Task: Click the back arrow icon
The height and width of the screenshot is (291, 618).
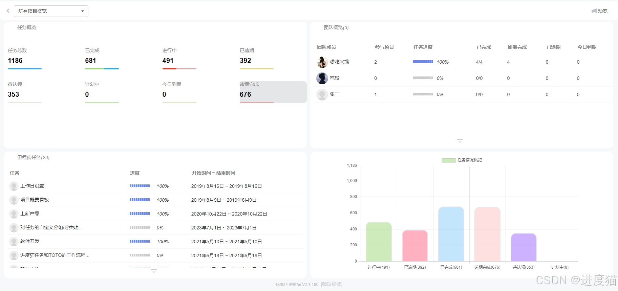Action: (x=8, y=11)
